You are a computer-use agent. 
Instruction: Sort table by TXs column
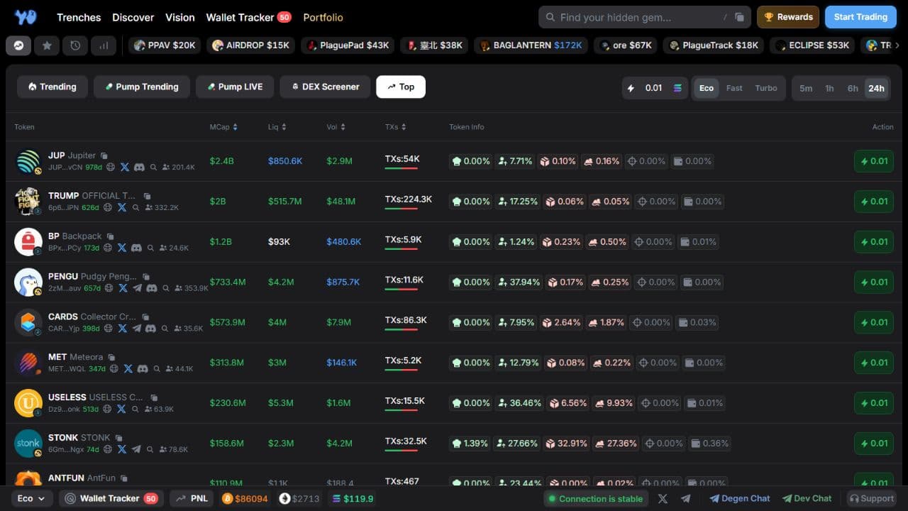click(x=396, y=127)
